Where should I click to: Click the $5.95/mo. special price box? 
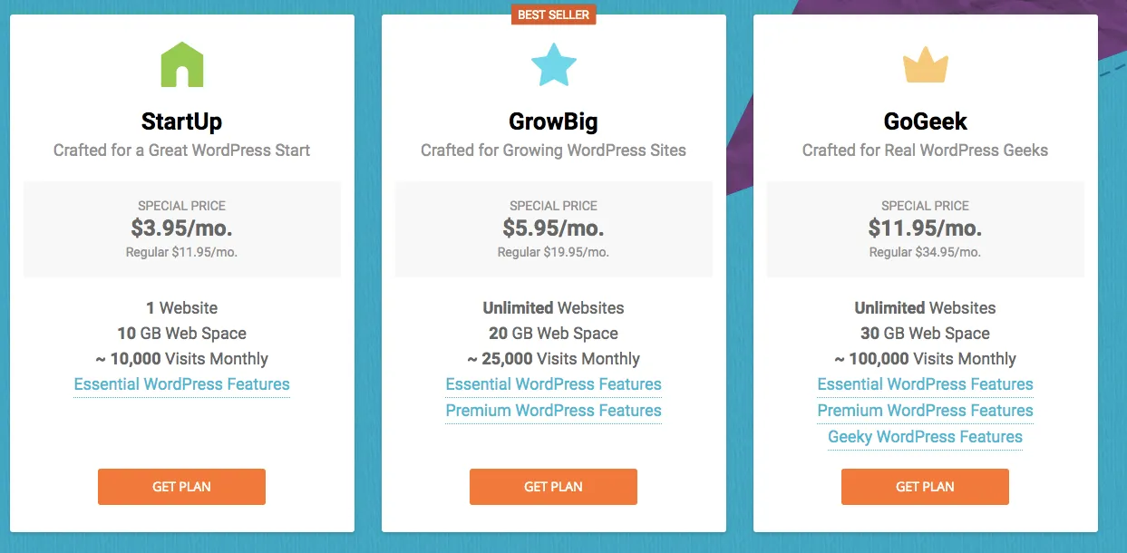(x=553, y=229)
